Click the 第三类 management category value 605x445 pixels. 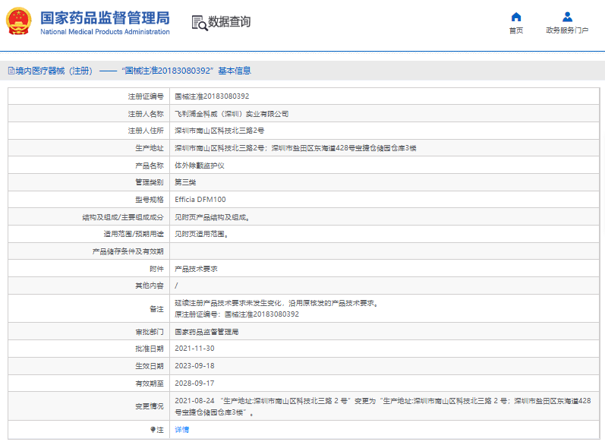coord(185,182)
